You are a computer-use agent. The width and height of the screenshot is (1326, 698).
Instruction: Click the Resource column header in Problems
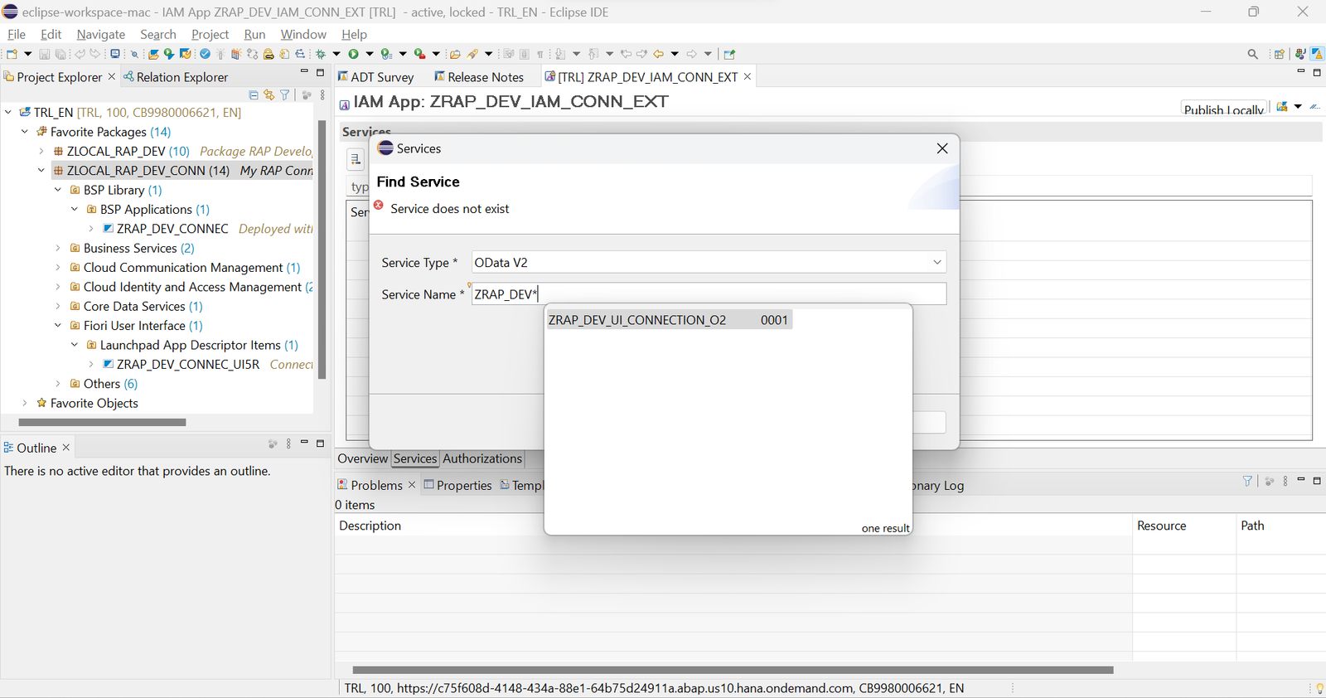pos(1161,526)
